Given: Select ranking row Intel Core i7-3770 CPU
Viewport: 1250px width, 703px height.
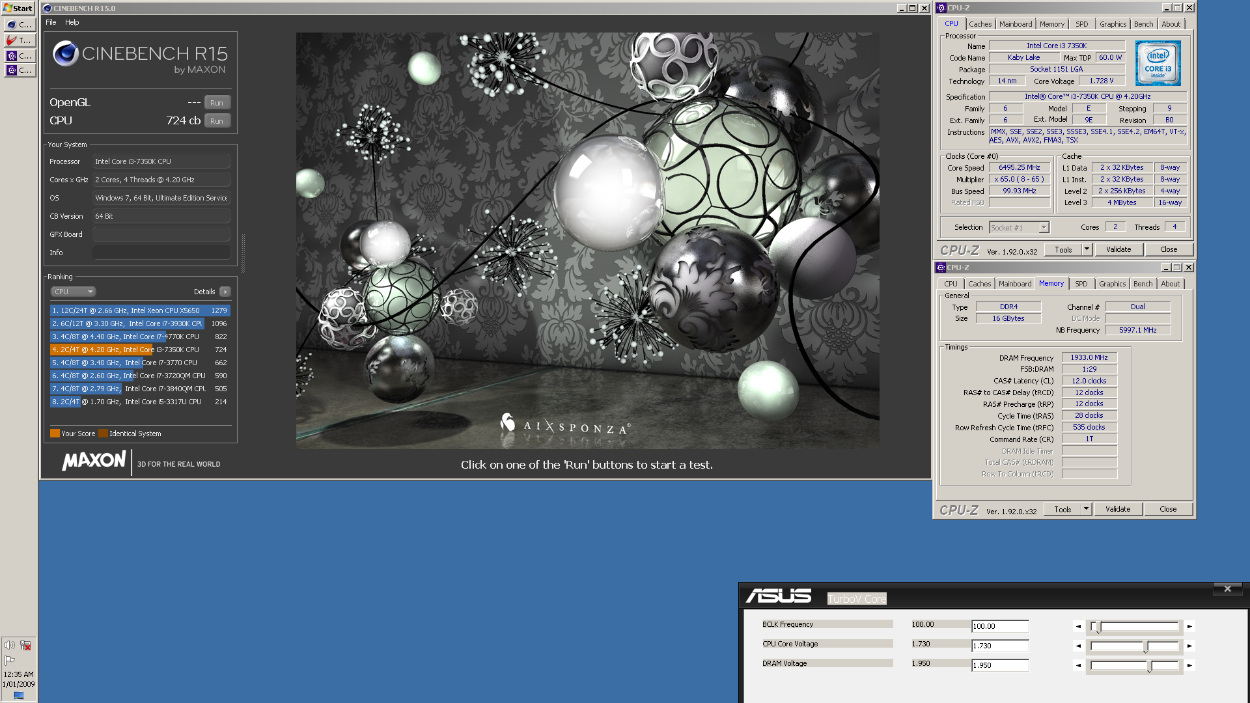Looking at the screenshot, I should pyautogui.click(x=140, y=363).
